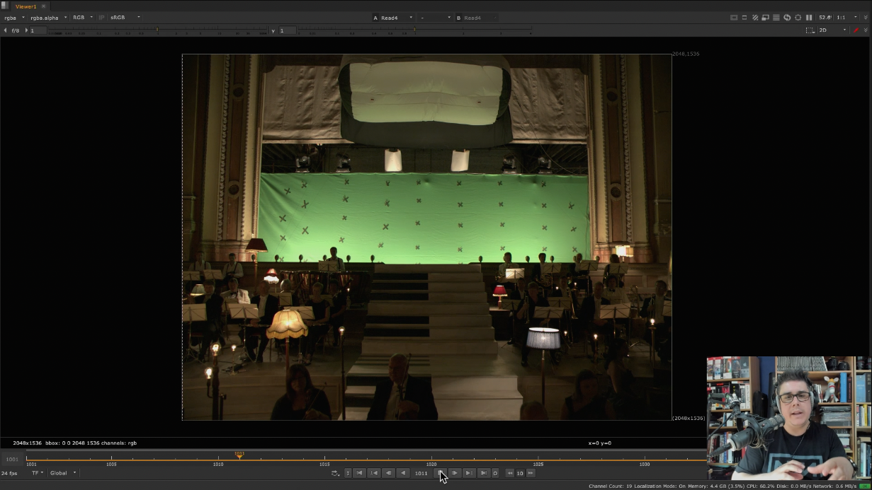
Task: Toggle the clipping warning stripes icon
Action: [755, 18]
